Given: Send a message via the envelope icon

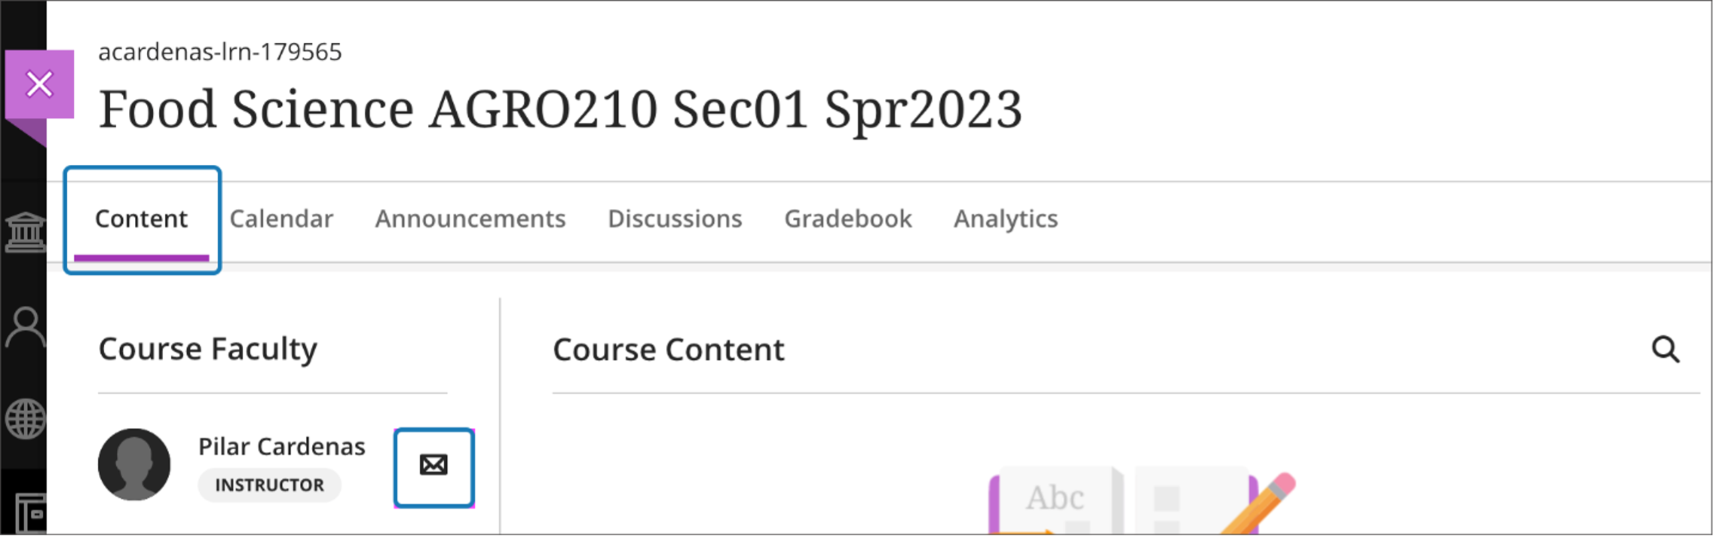Looking at the screenshot, I should coord(434,467).
